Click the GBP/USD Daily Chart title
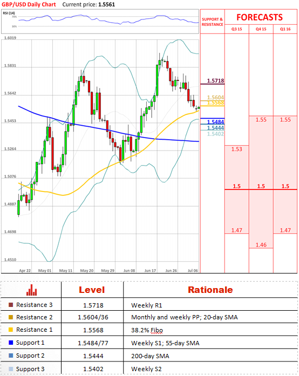Screen dimensions: 299x376 tap(29, 4)
